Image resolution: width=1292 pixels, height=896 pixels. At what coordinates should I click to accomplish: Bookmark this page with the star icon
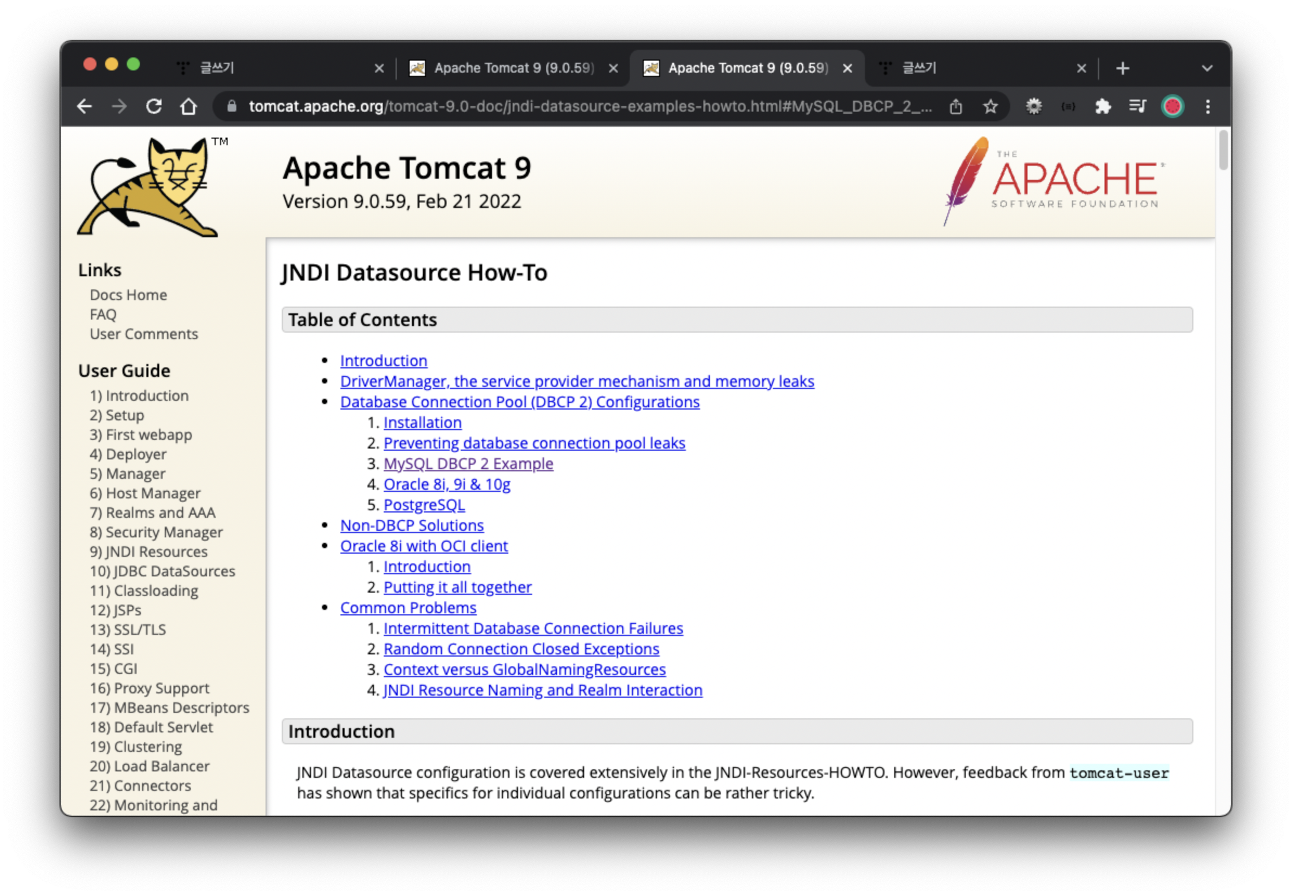coord(991,106)
